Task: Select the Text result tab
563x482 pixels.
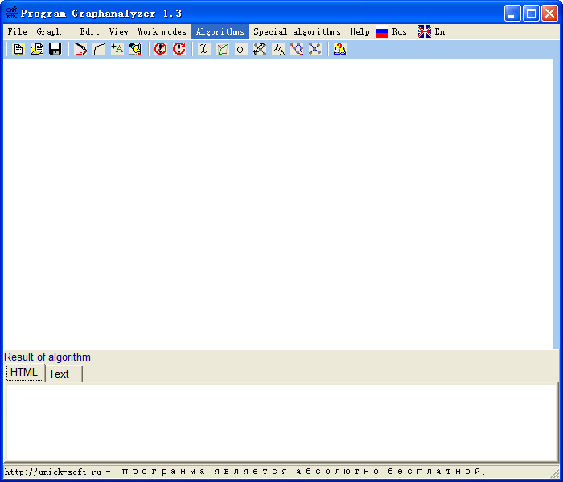Action: 64,374
